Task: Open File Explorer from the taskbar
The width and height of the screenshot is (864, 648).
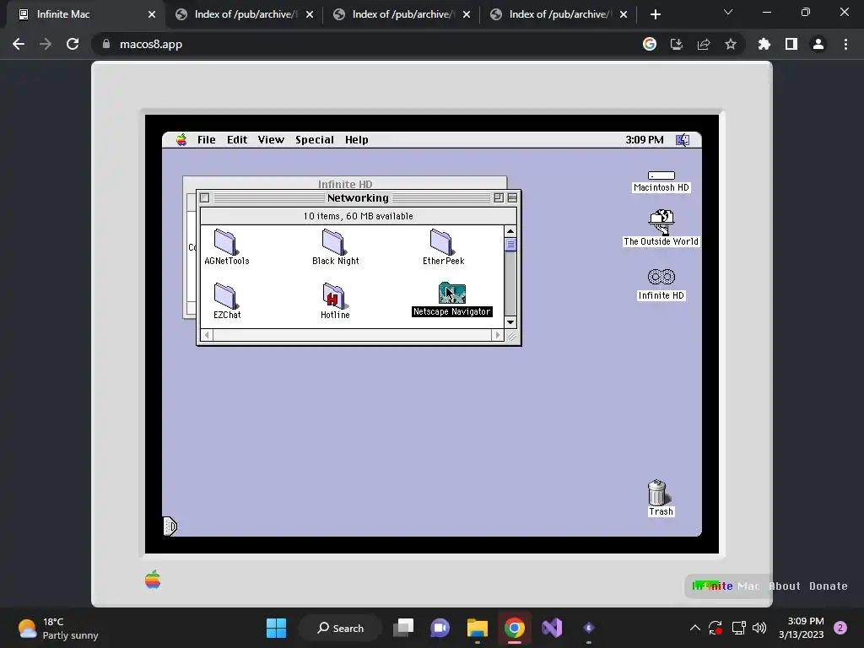Action: [x=478, y=628]
